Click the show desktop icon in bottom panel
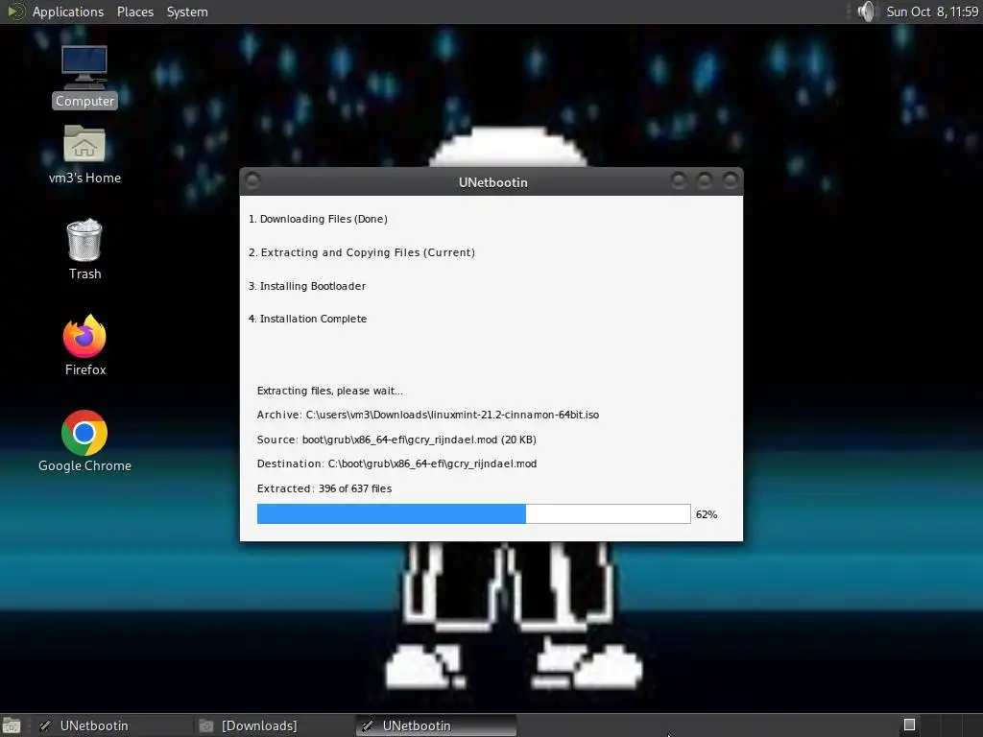Image resolution: width=983 pixels, height=737 pixels. point(12,725)
